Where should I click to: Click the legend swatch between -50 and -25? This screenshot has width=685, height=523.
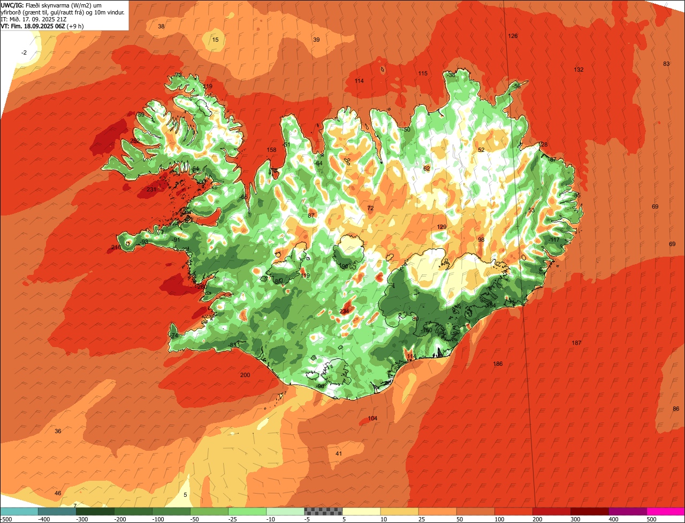[209, 511]
